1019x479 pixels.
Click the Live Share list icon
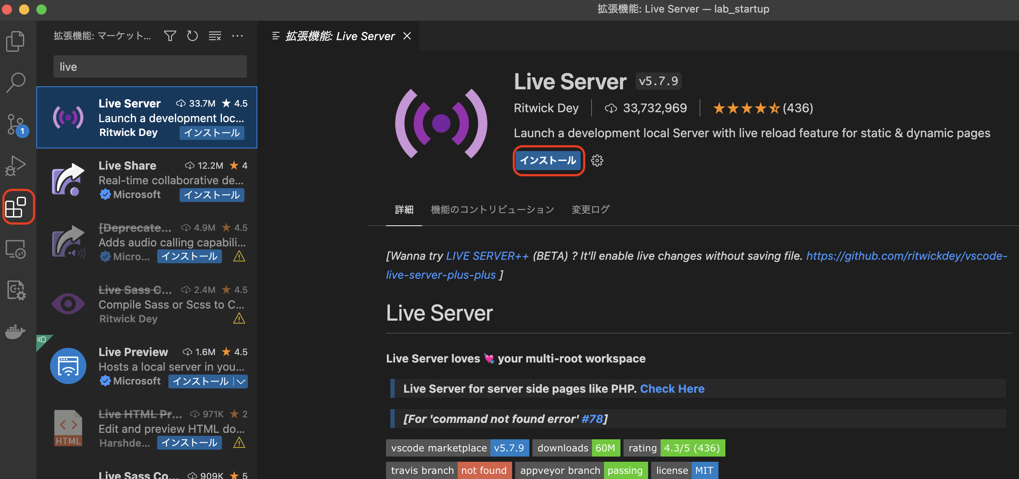pyautogui.click(x=68, y=180)
